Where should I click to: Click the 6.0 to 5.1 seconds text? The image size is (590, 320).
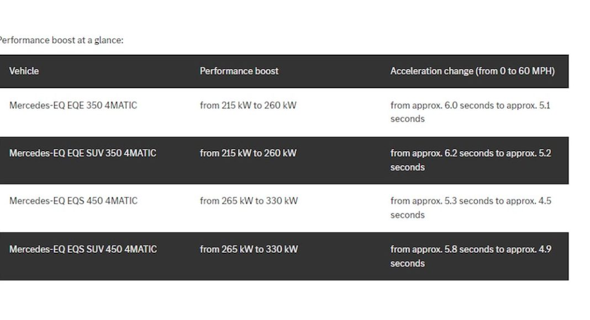470,105
